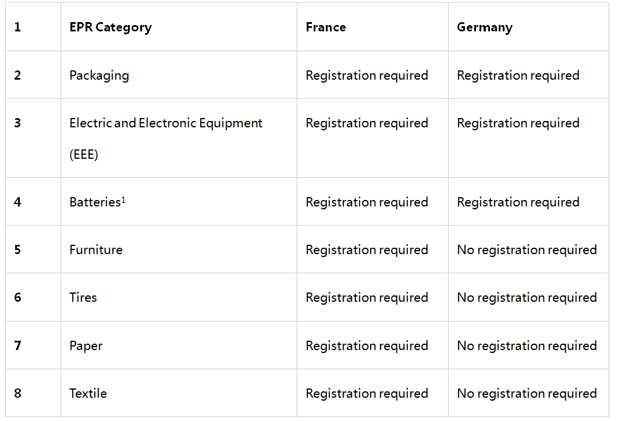Select the Furniture category cell
This screenshot has width=618, height=421.
179,249
